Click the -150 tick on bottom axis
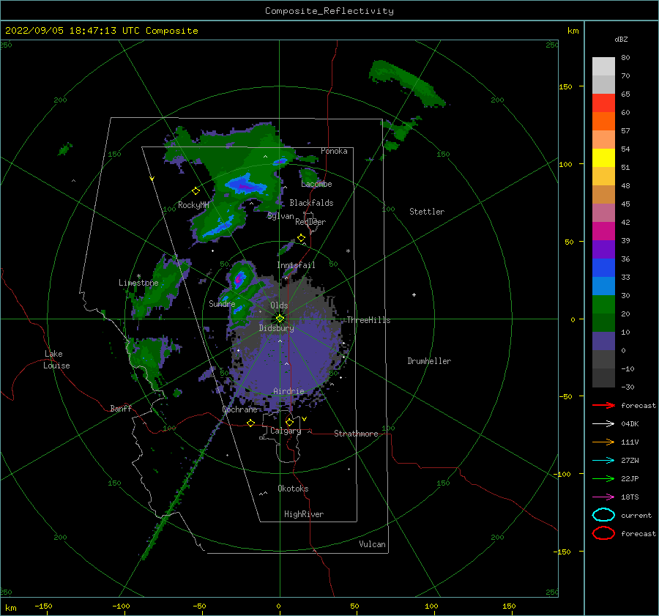This screenshot has width=659, height=616. pos(43,606)
